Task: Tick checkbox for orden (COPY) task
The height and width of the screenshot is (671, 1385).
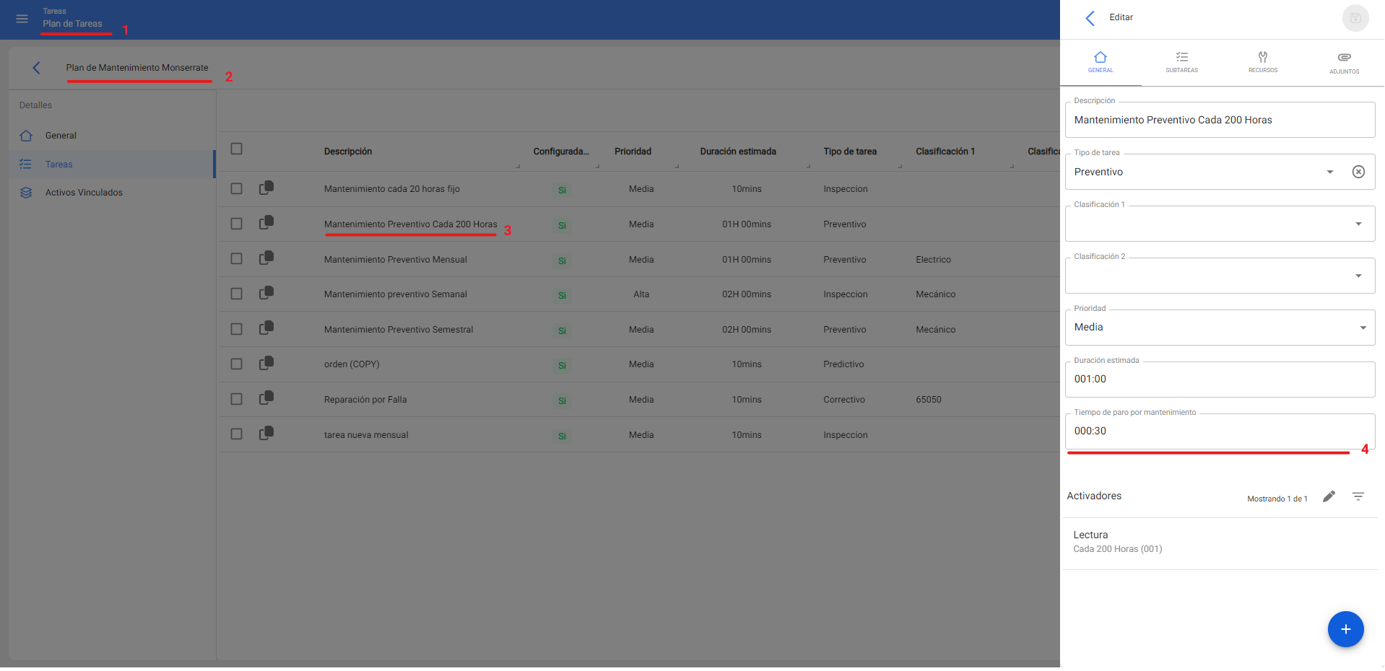Action: [x=236, y=364]
